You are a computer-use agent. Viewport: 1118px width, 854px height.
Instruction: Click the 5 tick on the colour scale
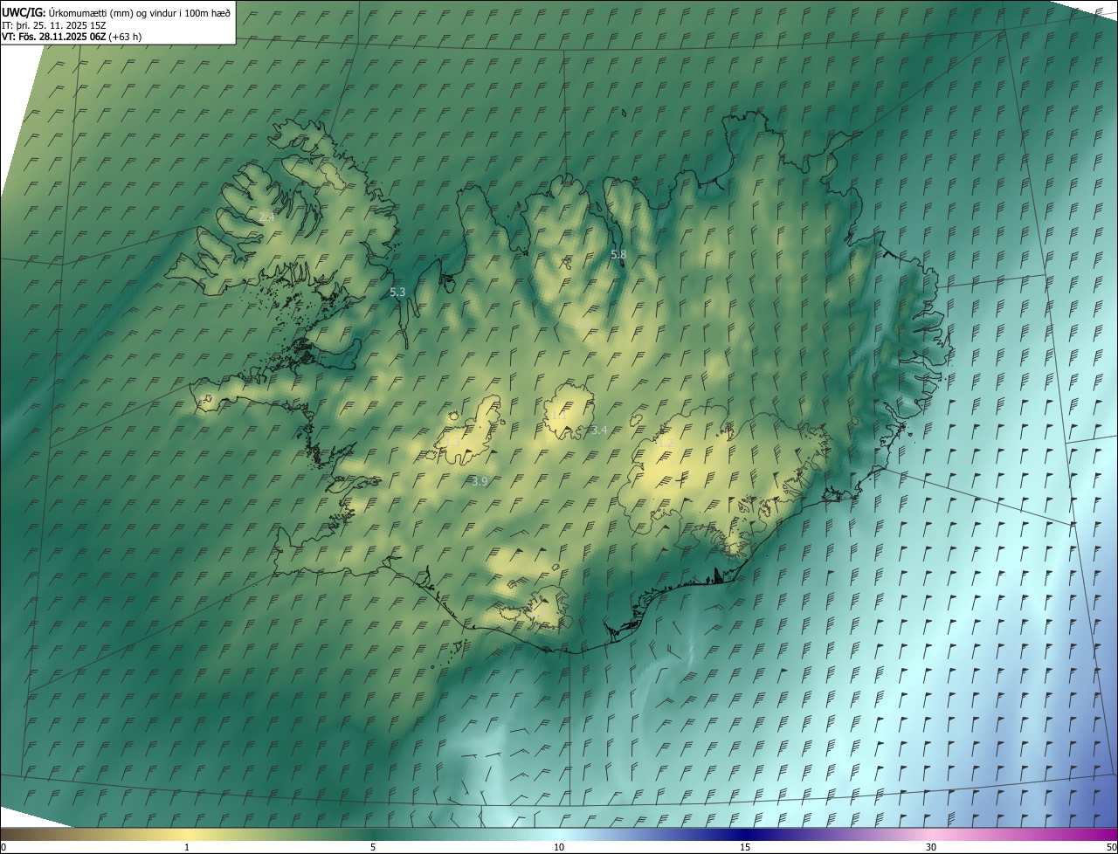tap(373, 847)
